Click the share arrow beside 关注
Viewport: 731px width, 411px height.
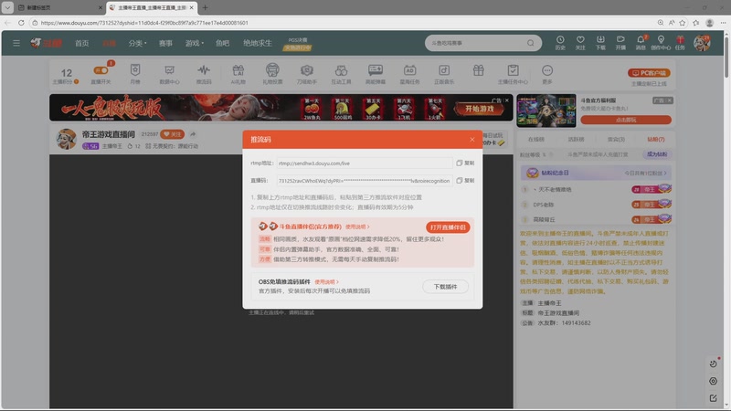point(193,134)
